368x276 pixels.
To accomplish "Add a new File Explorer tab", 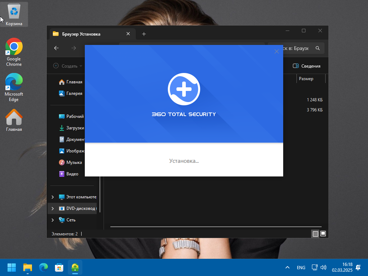I will (x=144, y=34).
